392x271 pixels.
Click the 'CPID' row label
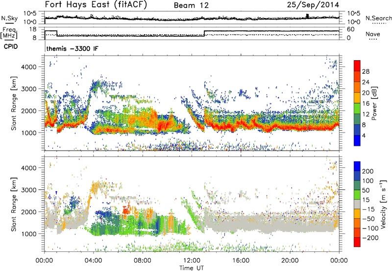coord(11,46)
